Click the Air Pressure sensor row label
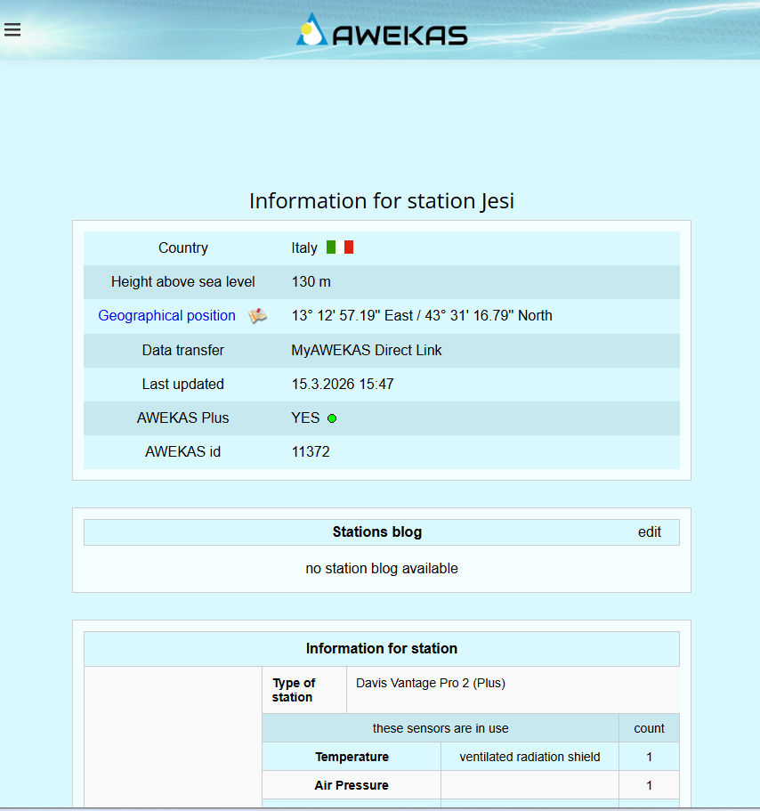 click(352, 785)
